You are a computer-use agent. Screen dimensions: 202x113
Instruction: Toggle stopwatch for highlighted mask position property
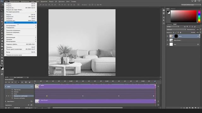coord(12,96)
